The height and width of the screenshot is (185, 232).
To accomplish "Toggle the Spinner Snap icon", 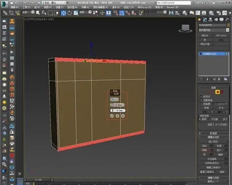I will click(134, 13).
